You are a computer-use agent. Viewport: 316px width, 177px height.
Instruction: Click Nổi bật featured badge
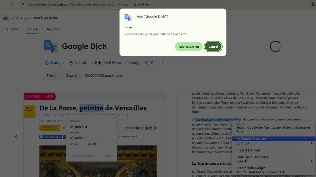click(x=78, y=63)
